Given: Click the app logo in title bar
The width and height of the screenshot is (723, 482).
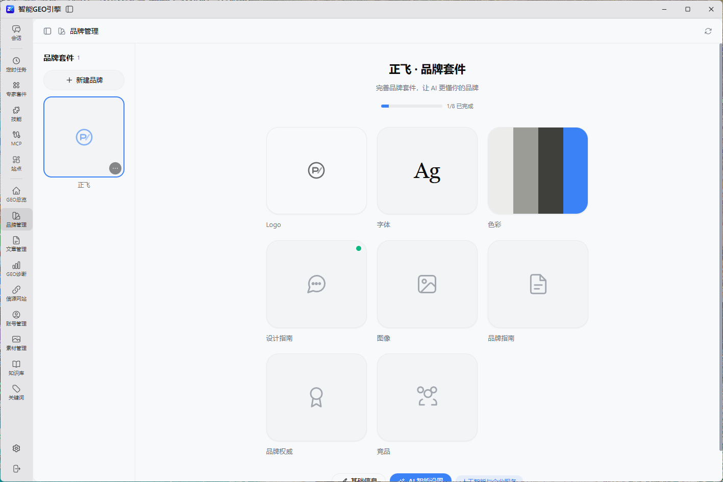Looking at the screenshot, I should pos(10,9).
